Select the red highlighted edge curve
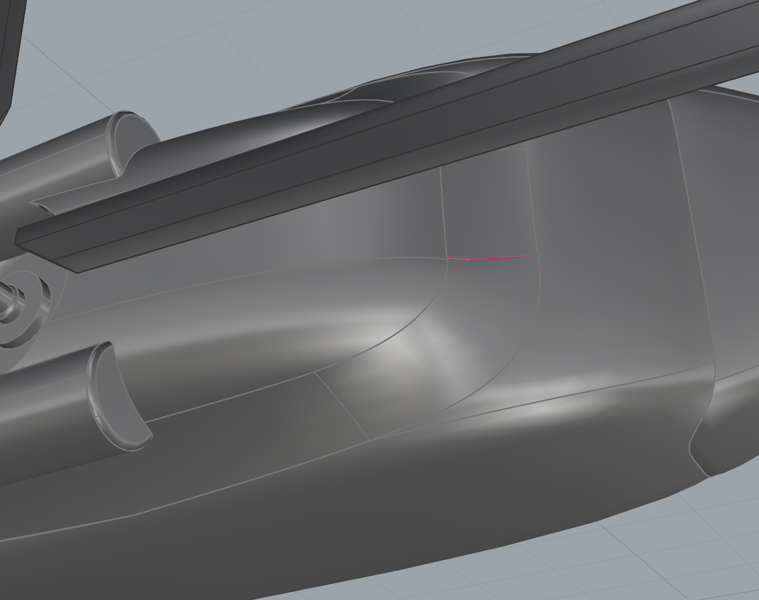The image size is (759, 600). [492, 258]
